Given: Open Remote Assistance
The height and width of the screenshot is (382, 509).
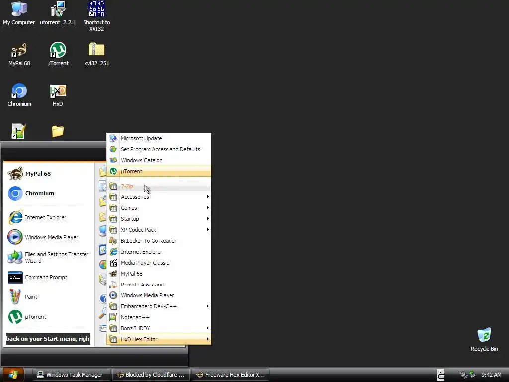Looking at the screenshot, I should click(x=159, y=285).
